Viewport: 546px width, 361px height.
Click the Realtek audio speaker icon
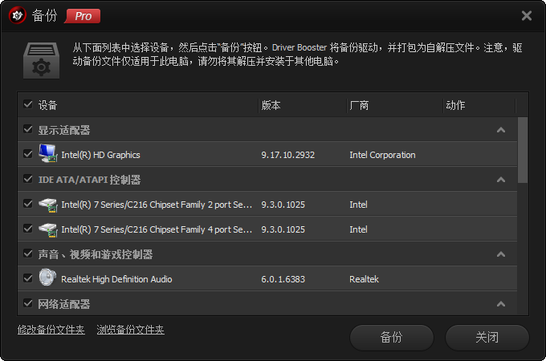47,278
